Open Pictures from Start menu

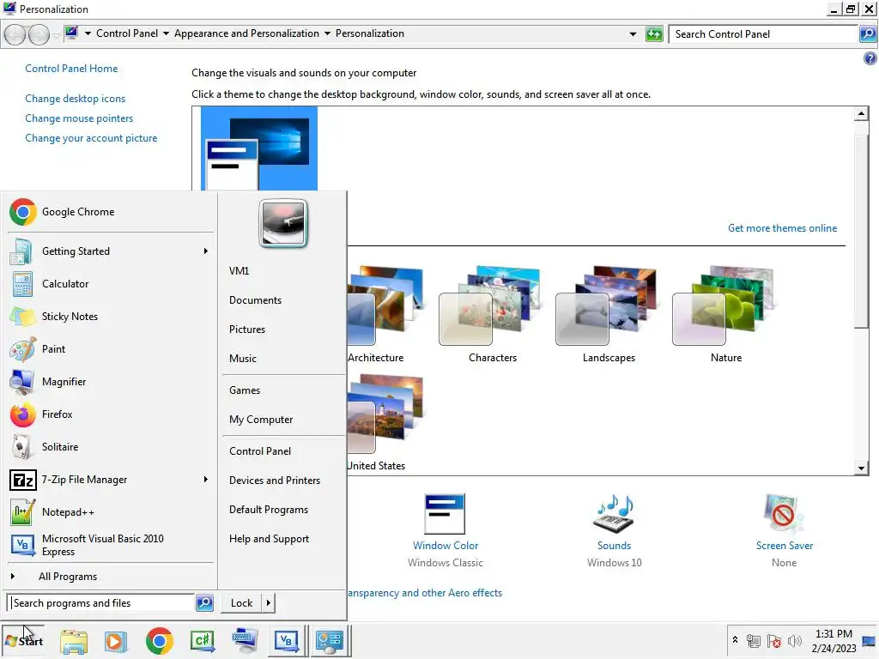tap(247, 329)
